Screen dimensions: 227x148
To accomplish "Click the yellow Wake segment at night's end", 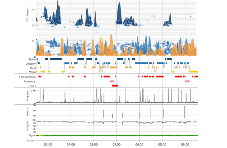I will click(194, 72).
